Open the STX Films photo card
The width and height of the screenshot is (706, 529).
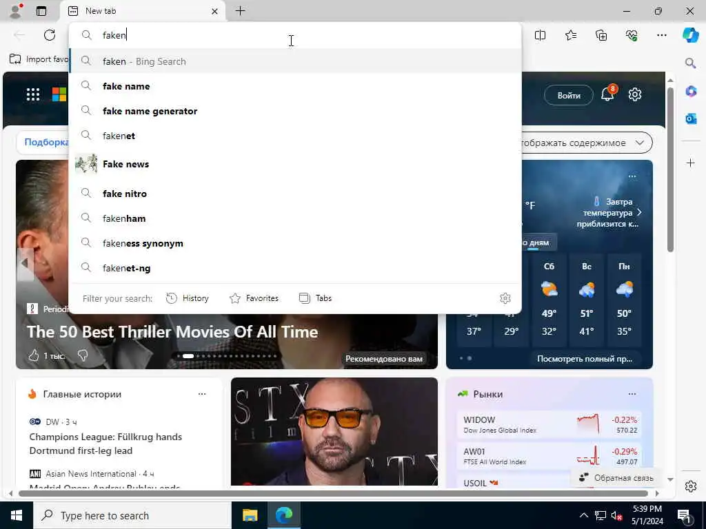(334, 432)
